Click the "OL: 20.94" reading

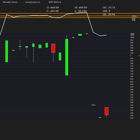[109, 15]
